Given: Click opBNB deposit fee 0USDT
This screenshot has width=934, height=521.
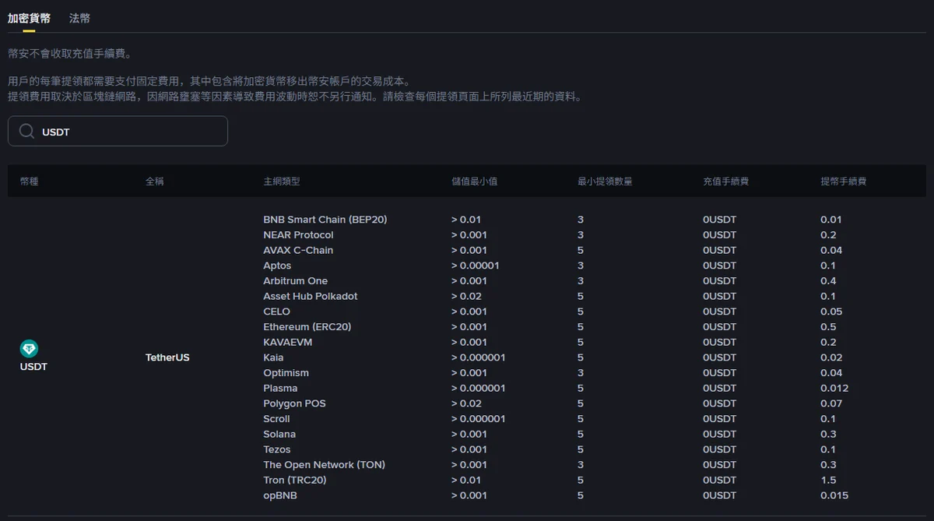Looking at the screenshot, I should tap(719, 495).
